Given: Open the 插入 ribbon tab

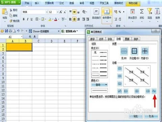Looking at the screenshot, I should (37, 3).
